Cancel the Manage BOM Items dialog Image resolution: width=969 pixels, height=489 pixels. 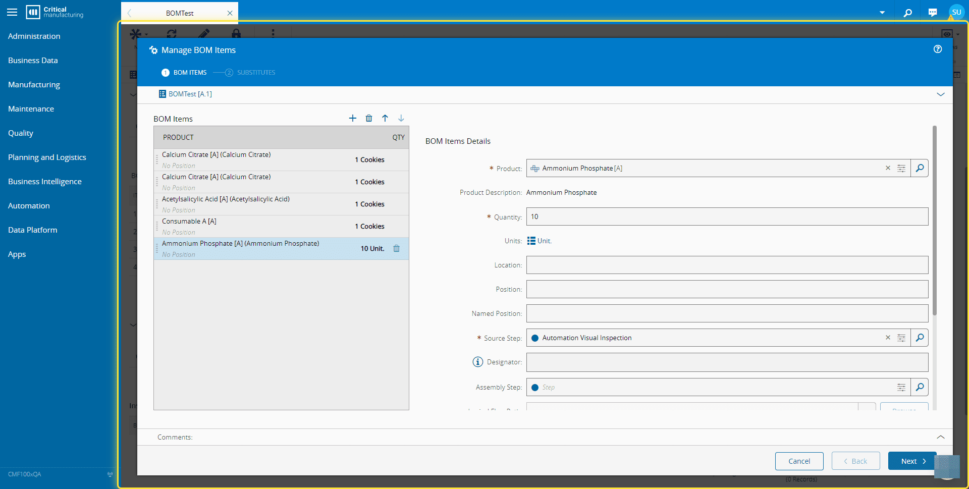pos(799,461)
